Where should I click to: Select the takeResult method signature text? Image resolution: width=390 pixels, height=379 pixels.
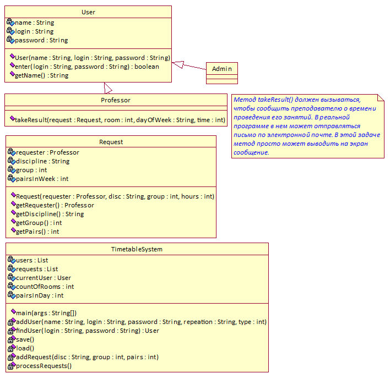click(120, 120)
